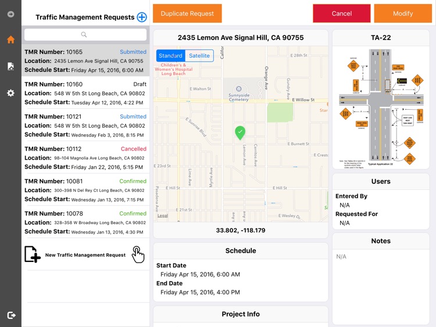Click the coordinates 33.802, -118.179
This screenshot has height=327, width=436.
[241, 231]
